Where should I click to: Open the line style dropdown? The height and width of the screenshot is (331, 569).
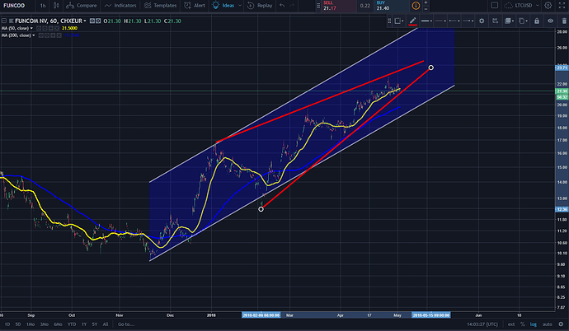[440, 21]
